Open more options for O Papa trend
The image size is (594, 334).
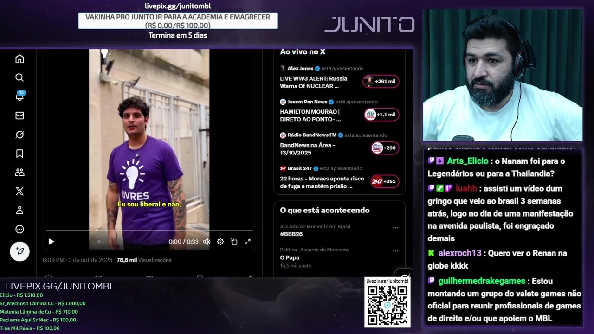tap(395, 251)
